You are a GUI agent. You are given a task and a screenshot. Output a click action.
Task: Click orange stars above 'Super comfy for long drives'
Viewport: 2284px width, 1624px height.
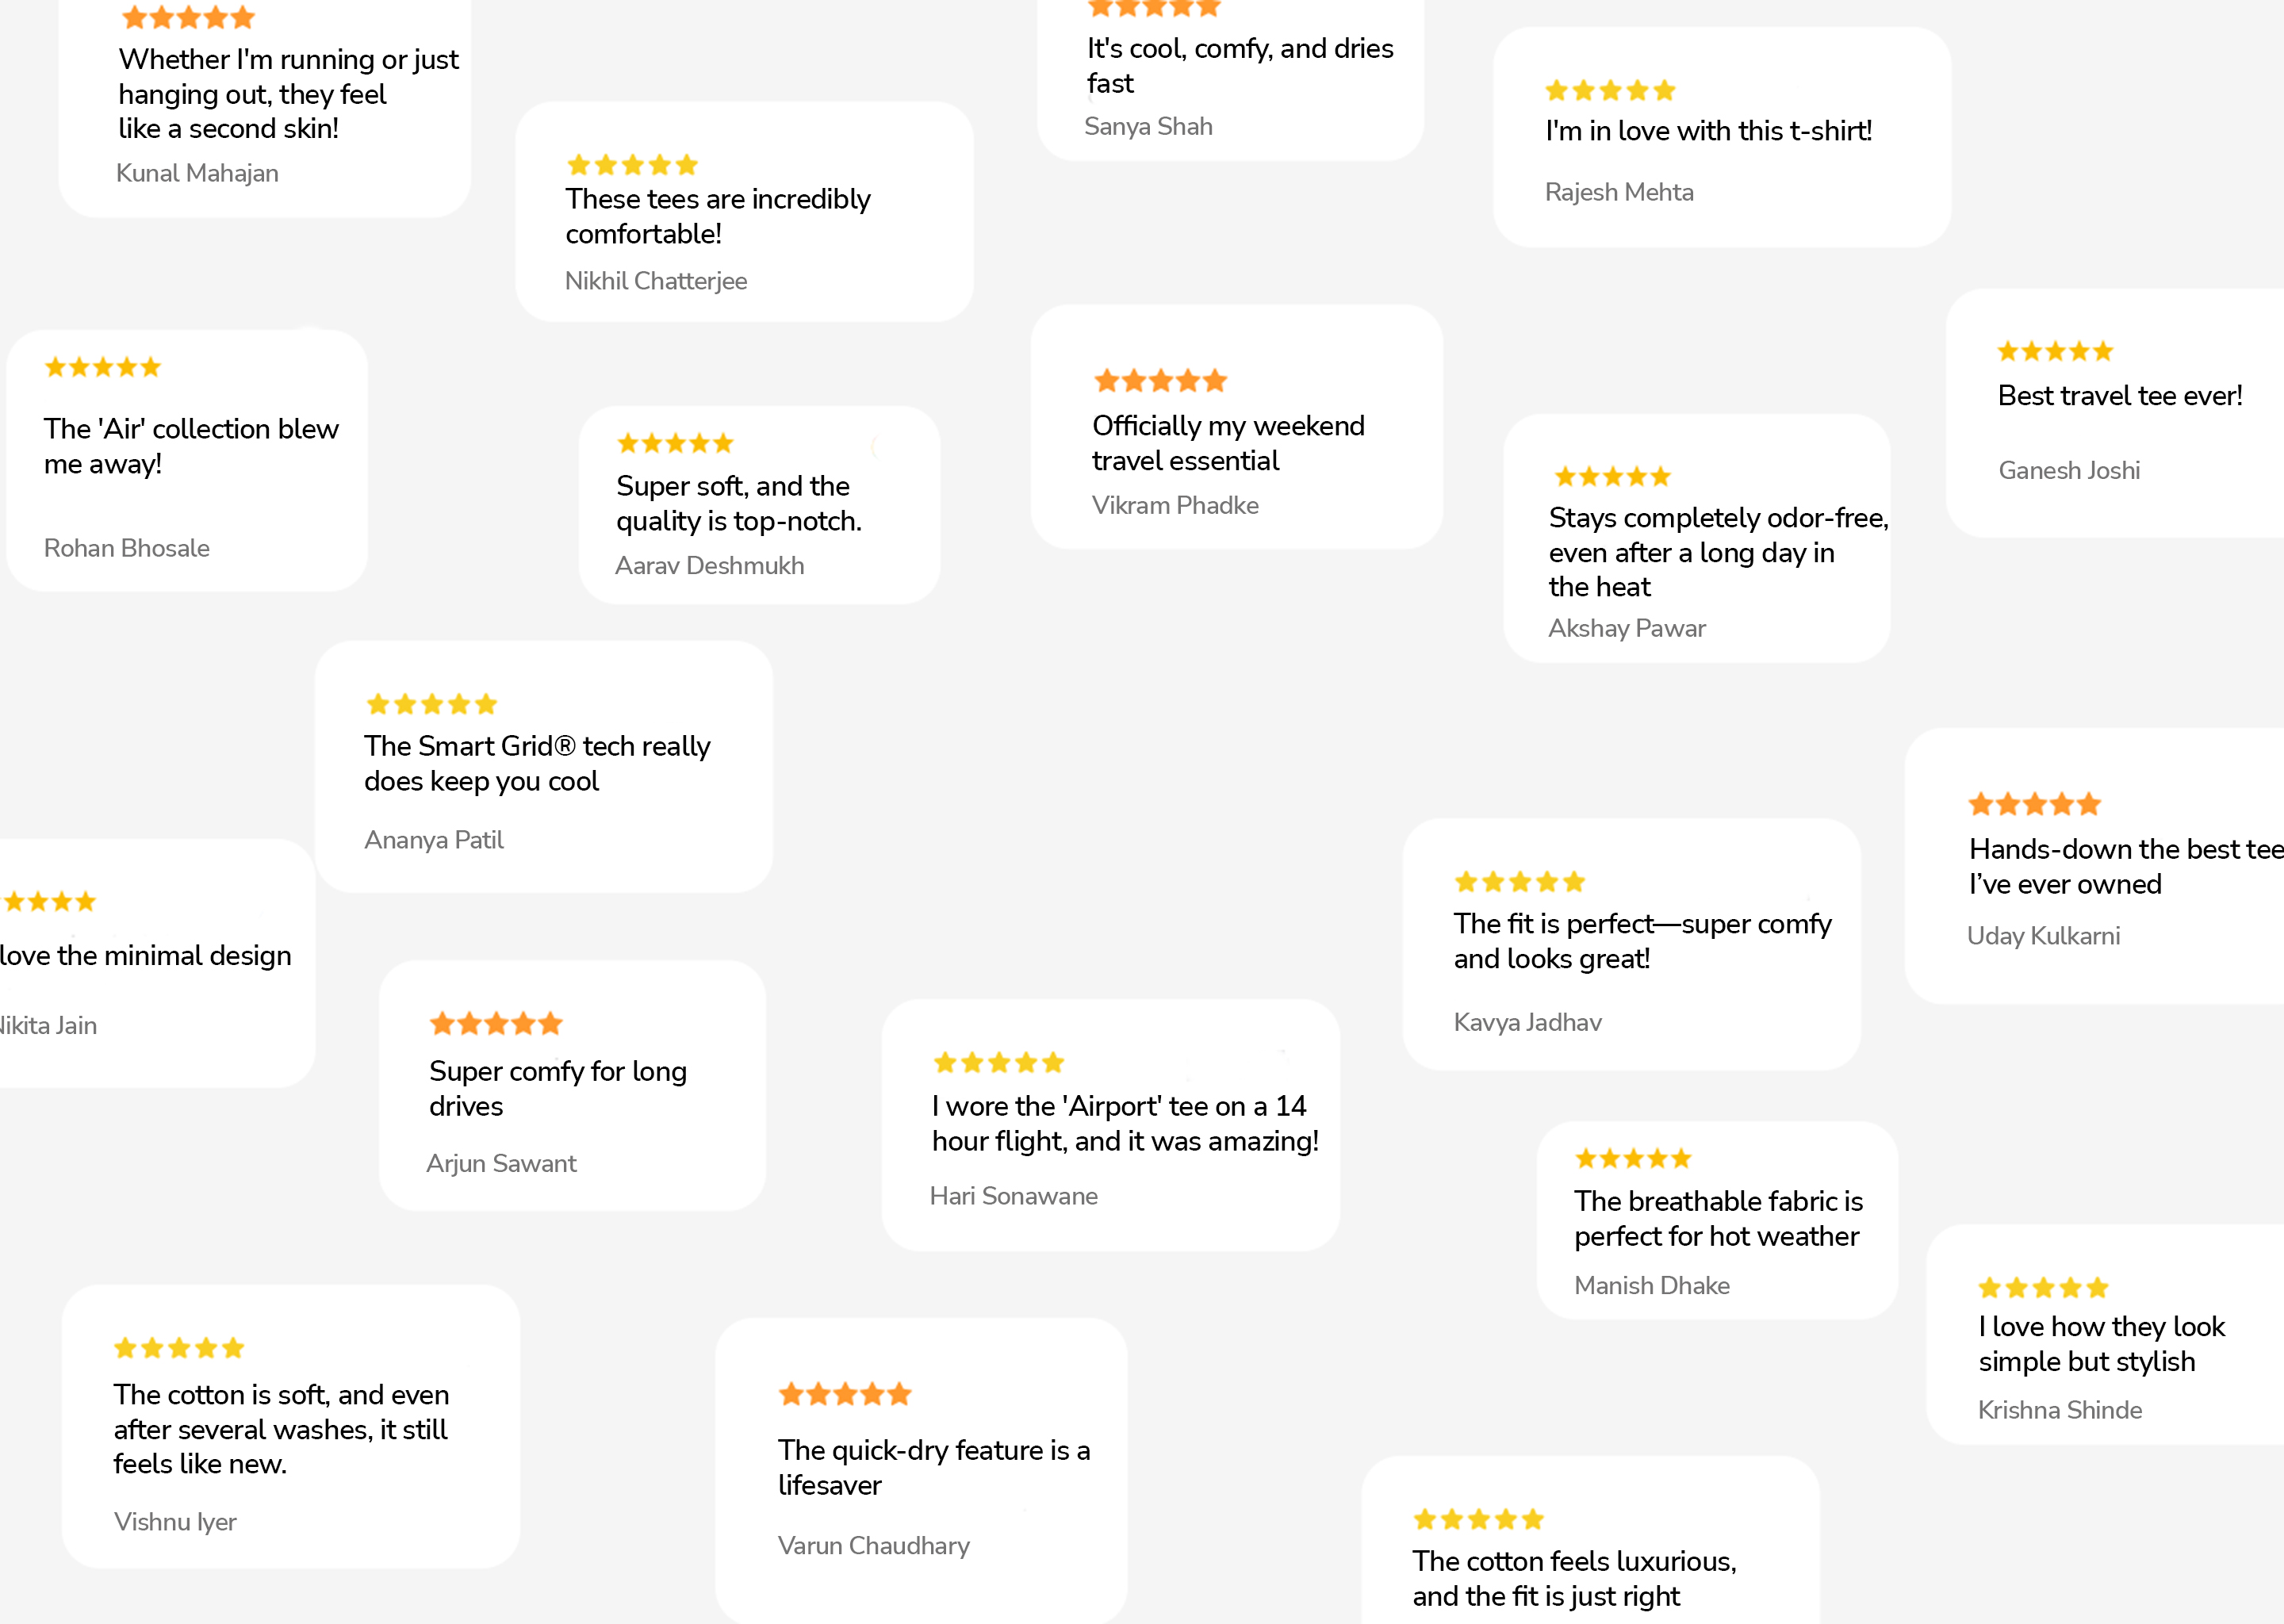pos(496,1024)
